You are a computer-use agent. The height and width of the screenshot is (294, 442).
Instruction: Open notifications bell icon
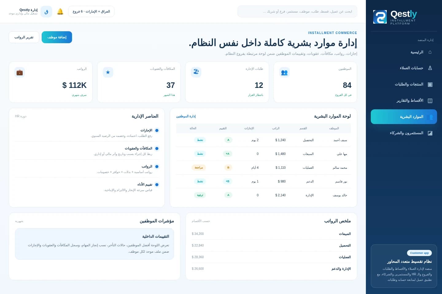(60, 12)
